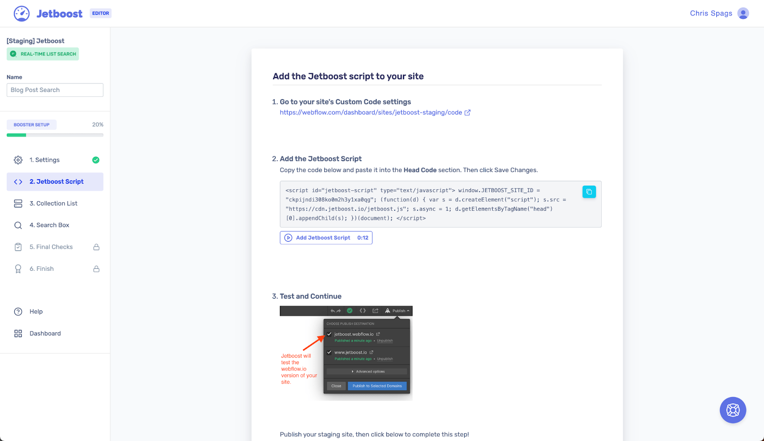Click the Blog Post Search name field
Image resolution: width=764 pixels, height=441 pixels.
(x=55, y=90)
